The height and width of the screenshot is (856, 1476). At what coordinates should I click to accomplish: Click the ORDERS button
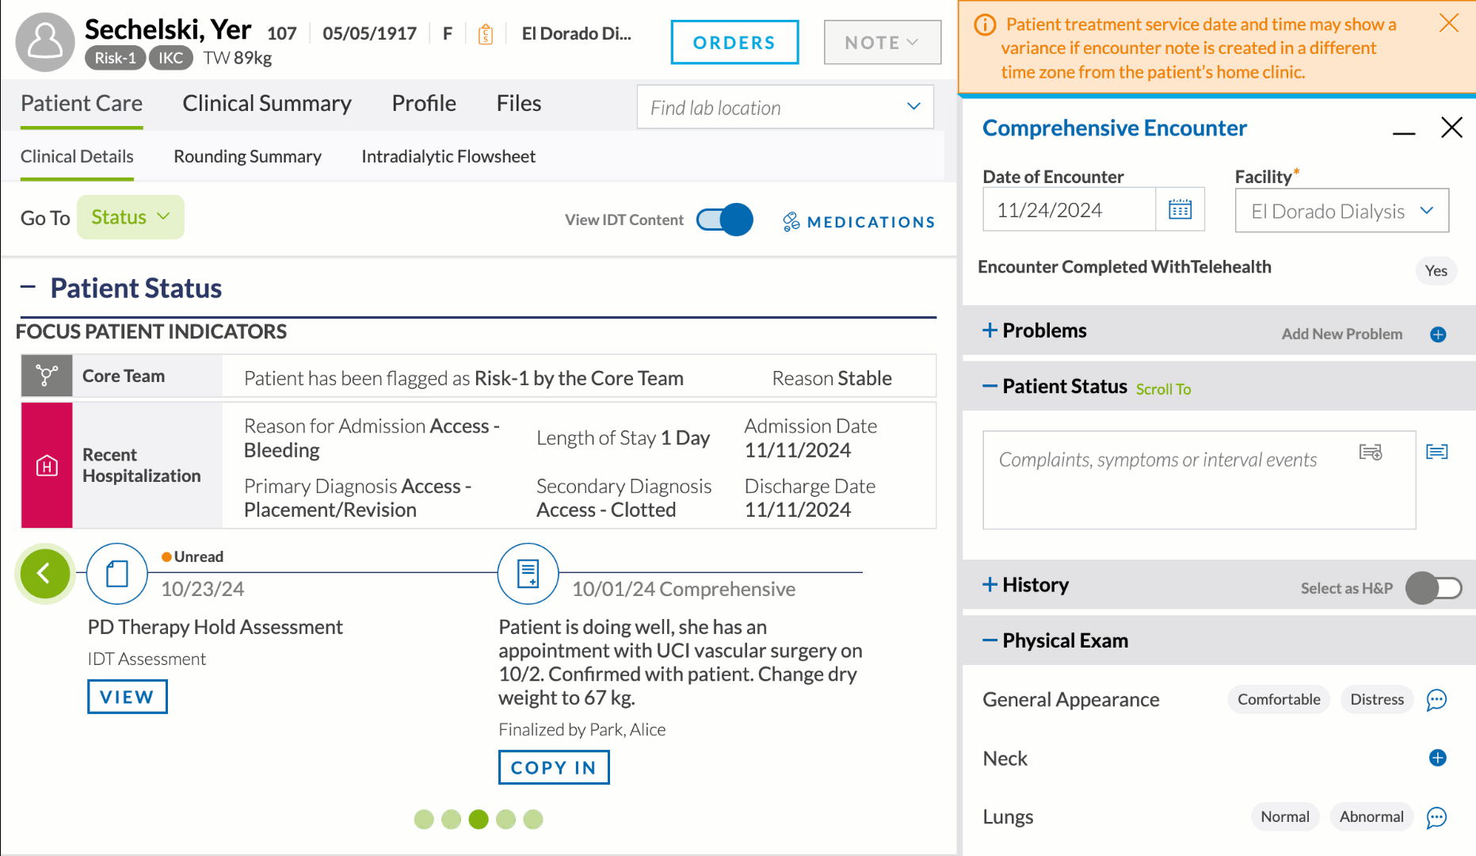point(734,42)
